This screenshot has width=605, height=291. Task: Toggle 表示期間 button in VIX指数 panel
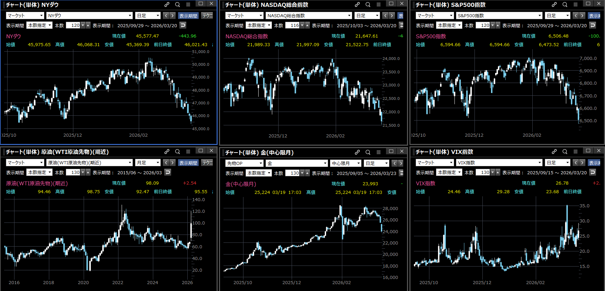tap(594, 163)
